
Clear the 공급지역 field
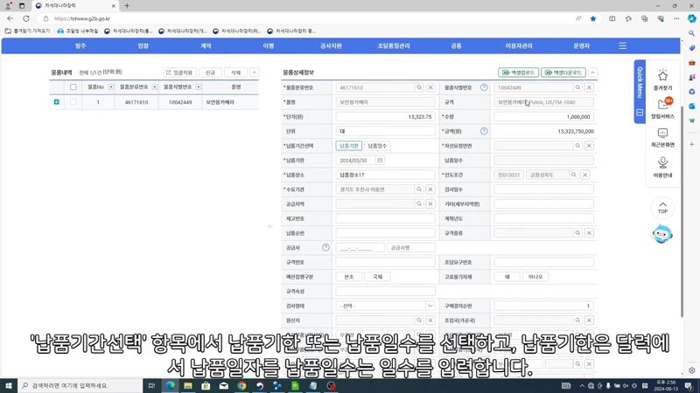tap(430, 203)
